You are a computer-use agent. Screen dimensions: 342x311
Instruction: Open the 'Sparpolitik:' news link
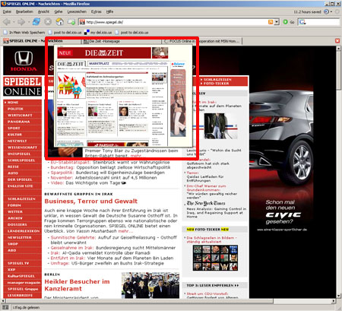click(x=62, y=173)
